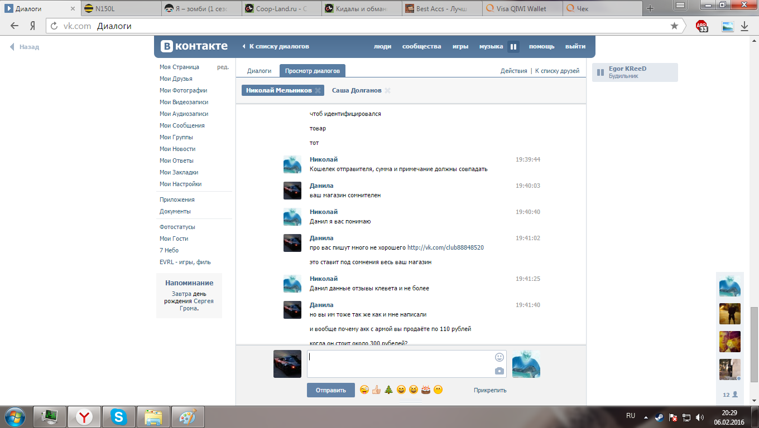Screen dimensions: 759x428
Task: Click the clock showing 20:29
Action: [x=729, y=413]
